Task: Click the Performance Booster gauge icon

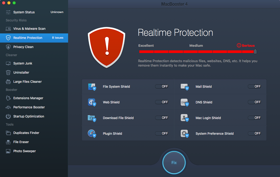Action: [8, 107]
